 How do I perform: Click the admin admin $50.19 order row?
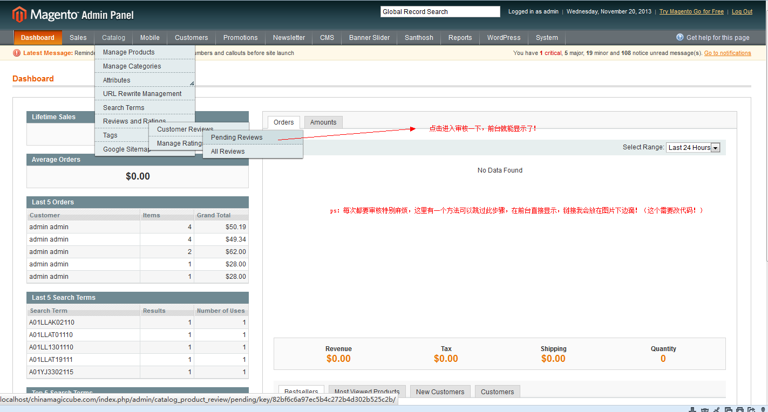pos(138,227)
